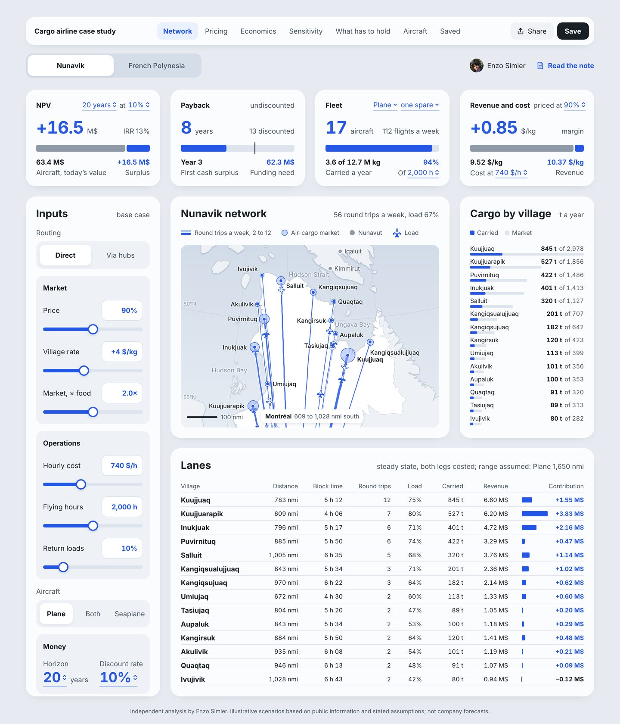This screenshot has height=724, width=620.
Task: Click the Flying hours slider handle
Action: pos(93,526)
